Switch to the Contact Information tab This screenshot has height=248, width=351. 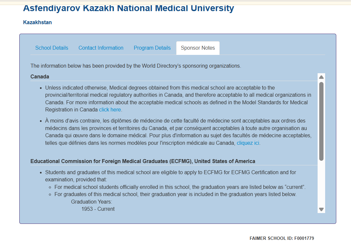pos(101,48)
